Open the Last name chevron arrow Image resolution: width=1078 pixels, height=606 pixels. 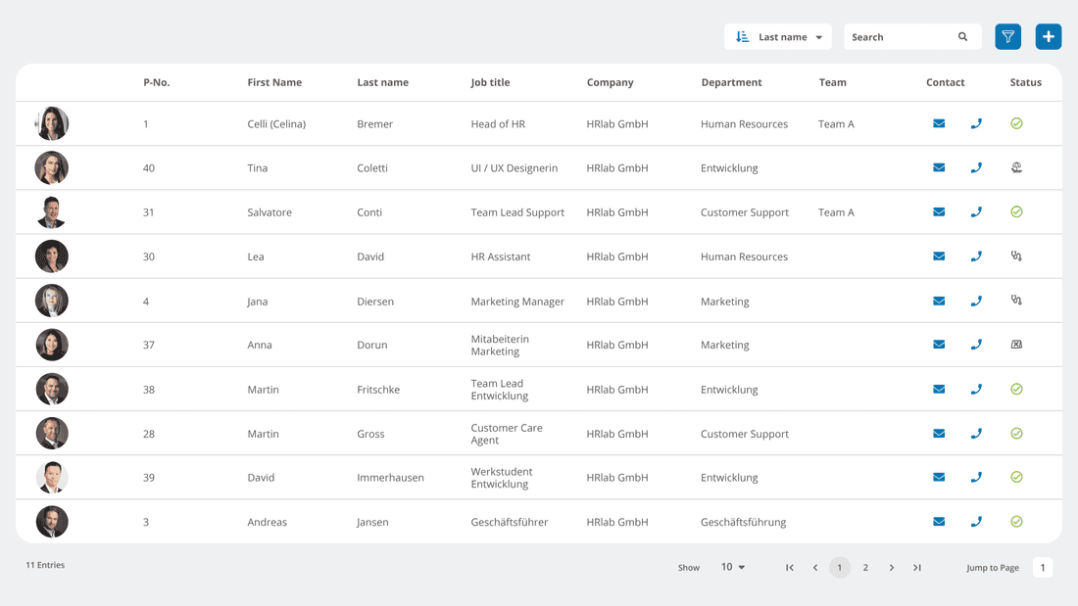click(x=818, y=36)
